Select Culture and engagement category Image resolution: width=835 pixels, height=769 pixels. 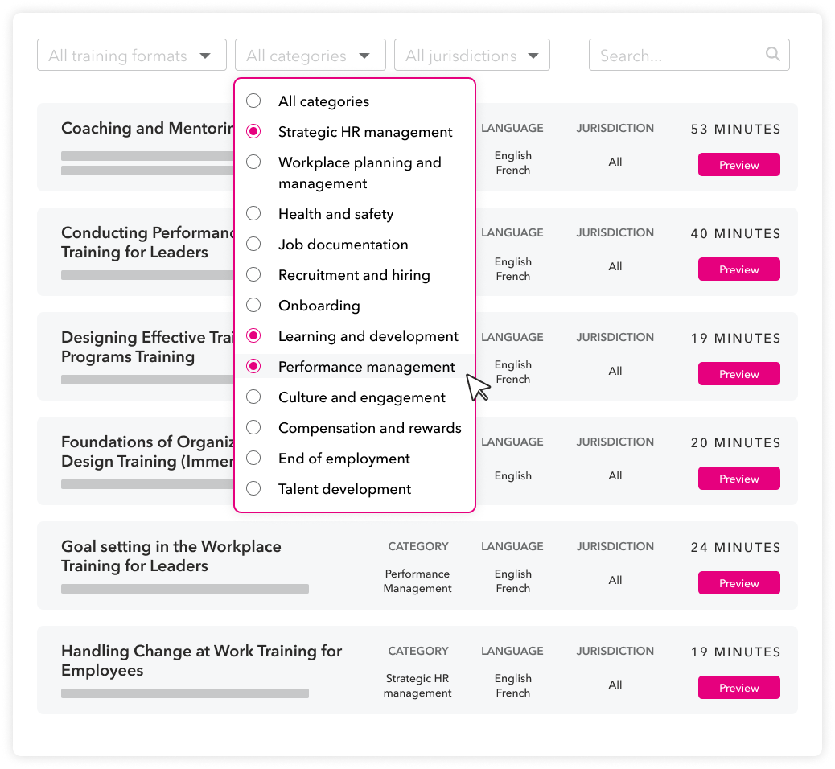point(253,397)
